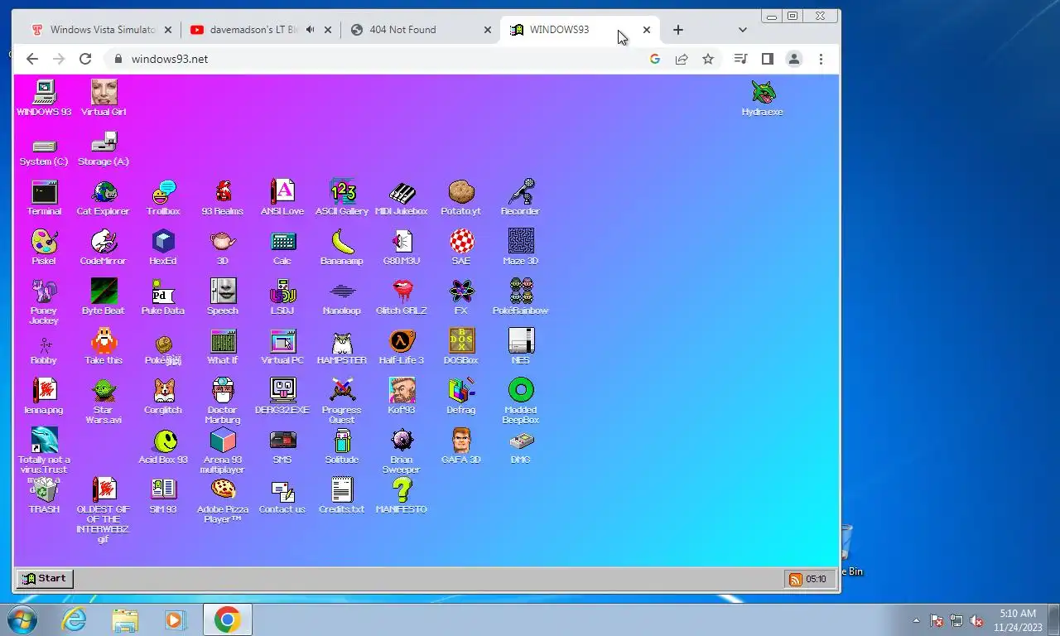Open a new Chrome tab
The image size is (1060, 636).
(x=678, y=30)
